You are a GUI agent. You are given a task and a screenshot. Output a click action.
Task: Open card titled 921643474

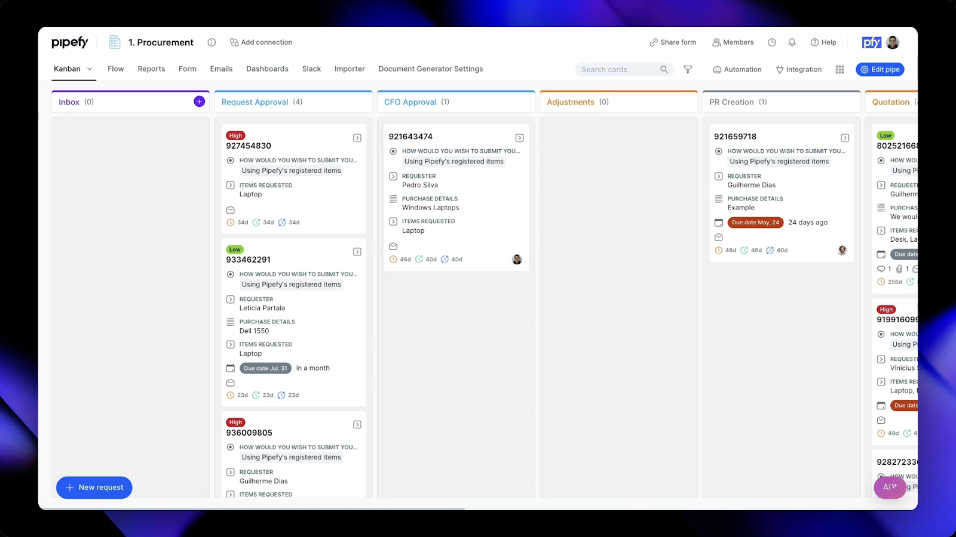coord(410,137)
